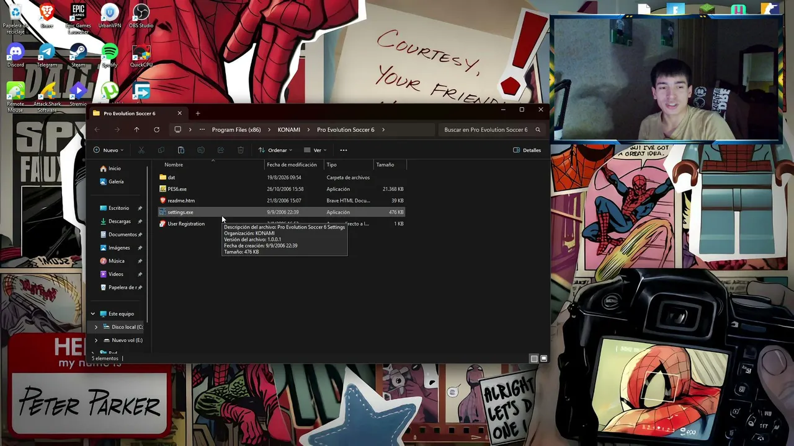Viewport: 794px width, 446px height.
Task: Select the PES6.exe file
Action: [282, 189]
